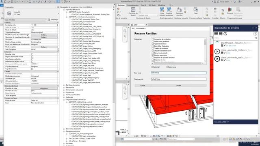Viewport: 260px width, 146px height.
Task: Choose the Select none radio button
Action: click(x=167, y=67)
